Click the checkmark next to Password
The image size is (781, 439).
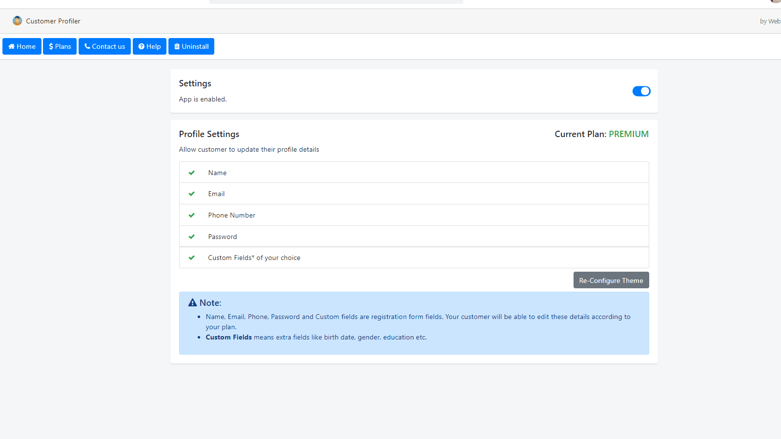(x=192, y=237)
